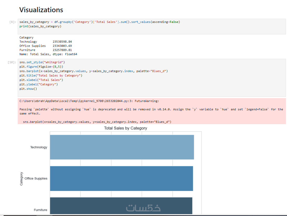Select the Visualizations markdown heading
Image resolution: width=287 pixels, height=216 pixels.
coord(41,10)
